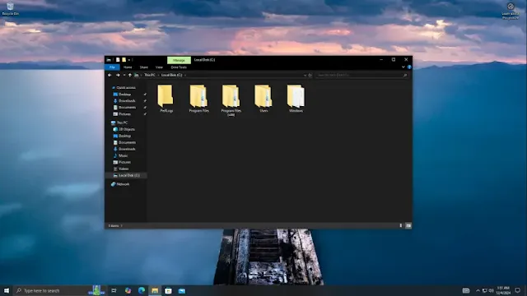Viewport: 527px width, 296px height.
Task: Click the New folder quick access toolbar icon
Action: tap(124, 60)
